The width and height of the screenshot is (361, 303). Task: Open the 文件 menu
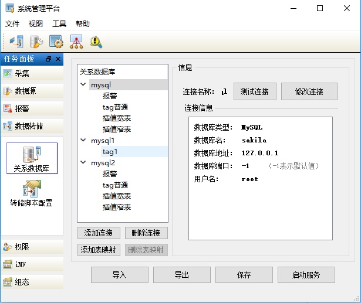(x=12, y=24)
